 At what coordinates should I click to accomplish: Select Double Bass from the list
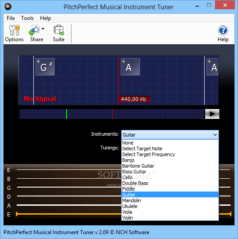[x=170, y=183]
